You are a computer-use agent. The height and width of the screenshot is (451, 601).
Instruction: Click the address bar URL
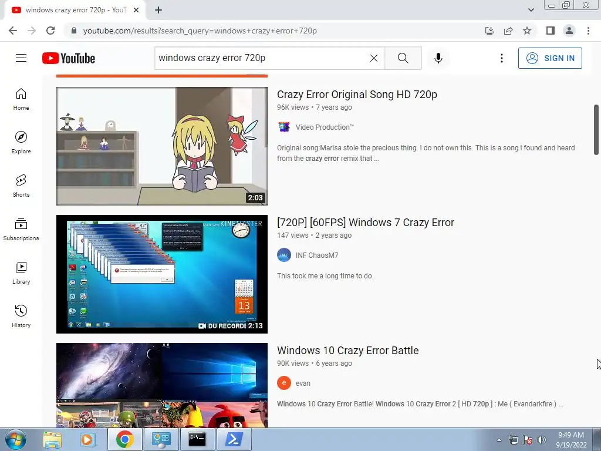coord(200,31)
